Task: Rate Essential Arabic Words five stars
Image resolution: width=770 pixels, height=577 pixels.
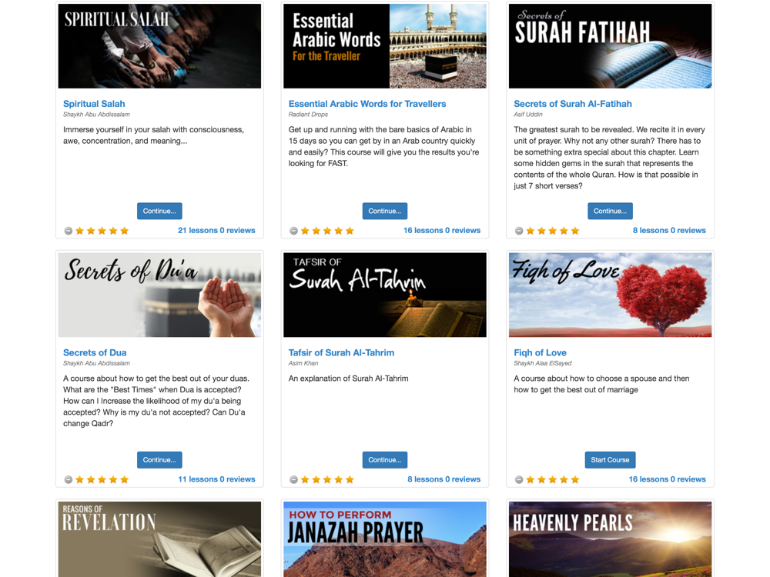Action: point(350,231)
